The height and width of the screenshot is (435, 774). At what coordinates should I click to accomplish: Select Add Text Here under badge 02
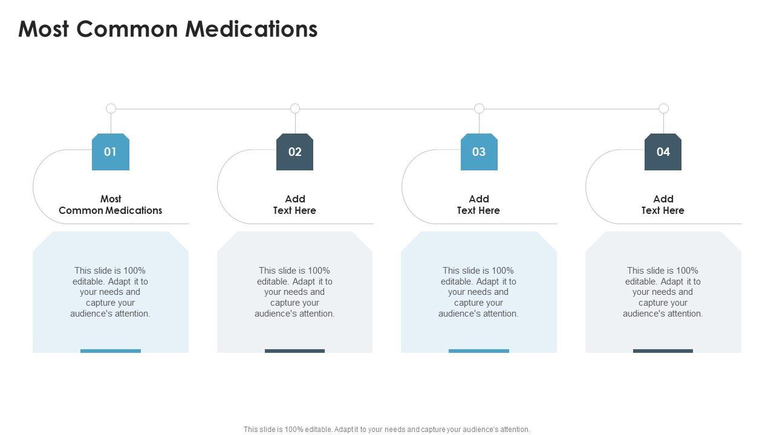click(x=294, y=205)
